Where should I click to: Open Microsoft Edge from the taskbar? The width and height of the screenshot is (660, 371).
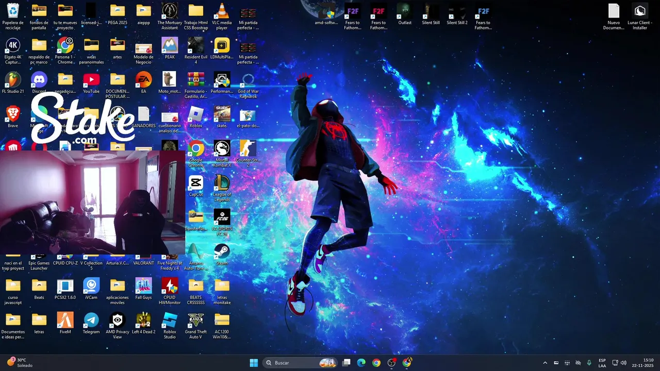click(361, 363)
